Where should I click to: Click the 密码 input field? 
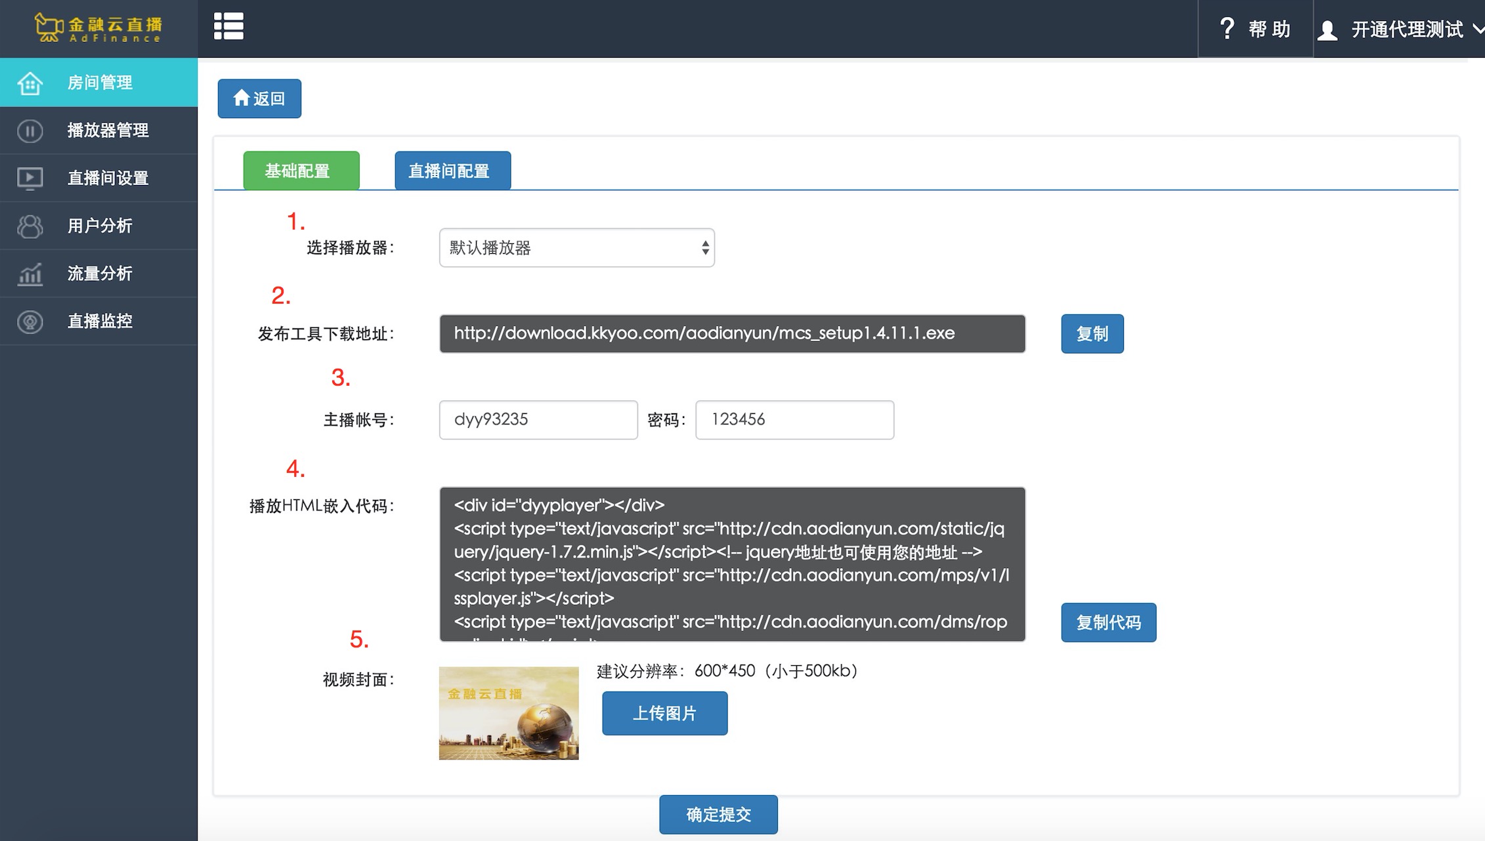pyautogui.click(x=794, y=420)
